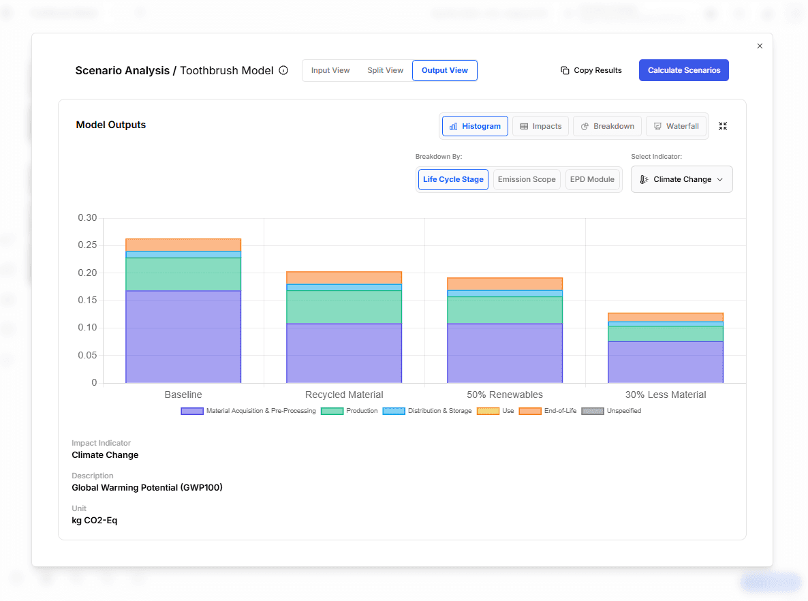The image size is (808, 601).
Task: Toggle Distribution & Storage legend swatch
Action: (394, 412)
